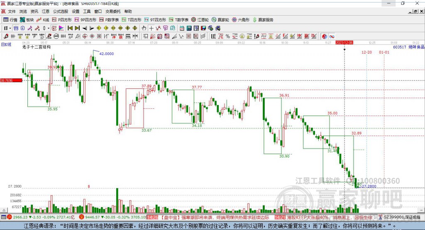Open the P四方形 square tool

[x=62, y=20]
